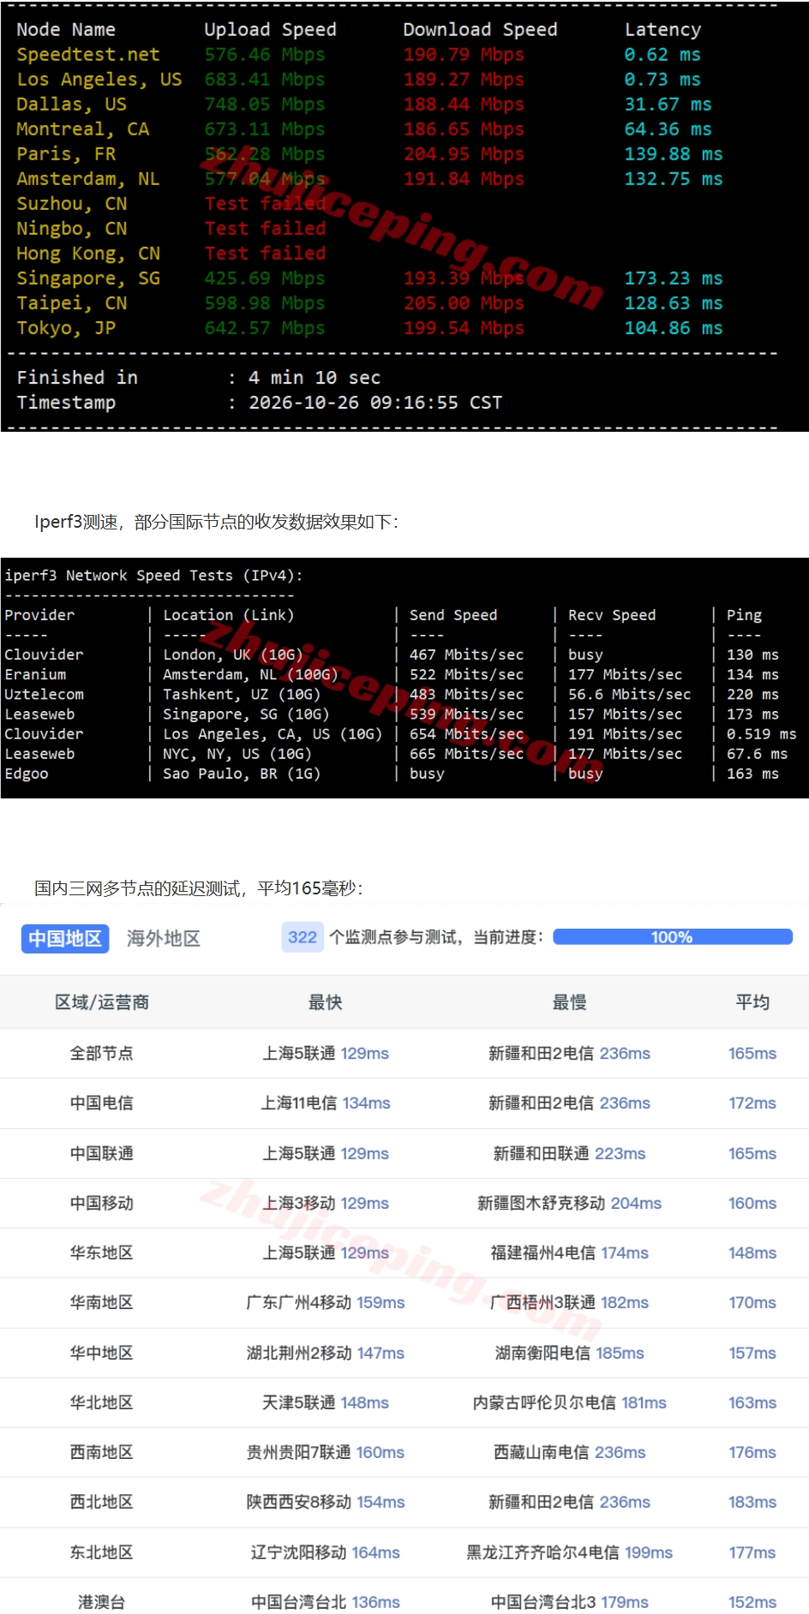Switch to the 中国地区 tab

65,938
